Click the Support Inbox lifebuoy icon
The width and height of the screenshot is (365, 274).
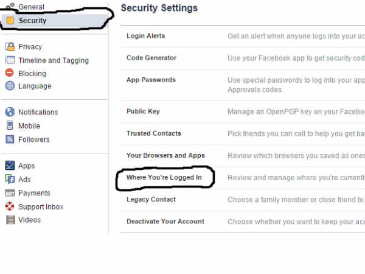tap(10, 206)
